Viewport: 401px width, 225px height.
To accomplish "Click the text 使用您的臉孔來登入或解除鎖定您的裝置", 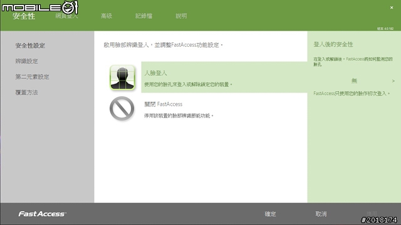I will [x=188, y=84].
